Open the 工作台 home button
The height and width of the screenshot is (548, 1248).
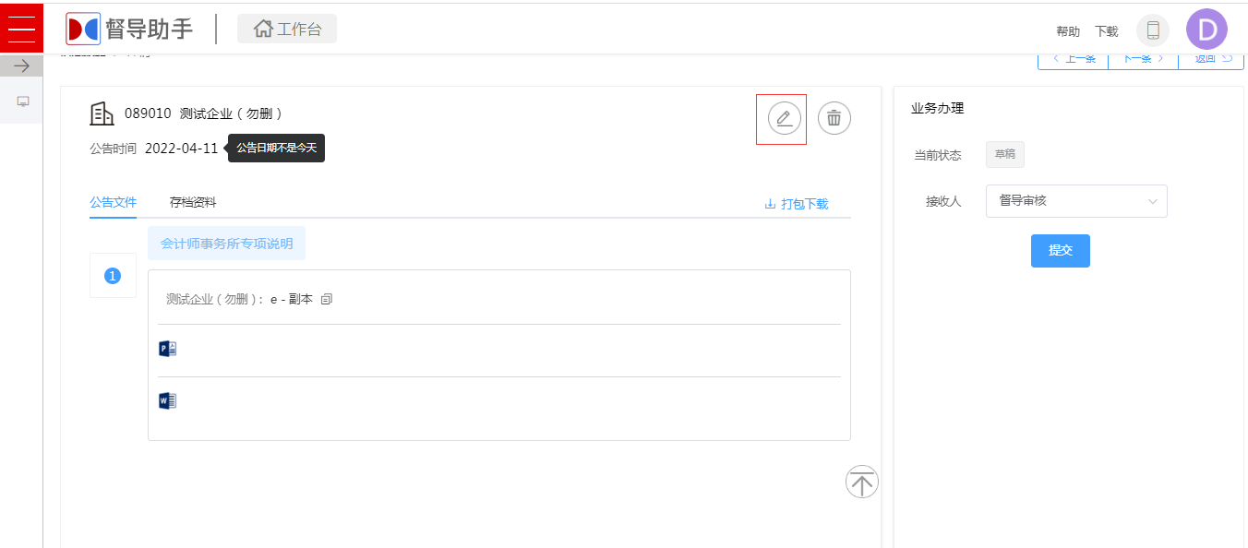(287, 29)
